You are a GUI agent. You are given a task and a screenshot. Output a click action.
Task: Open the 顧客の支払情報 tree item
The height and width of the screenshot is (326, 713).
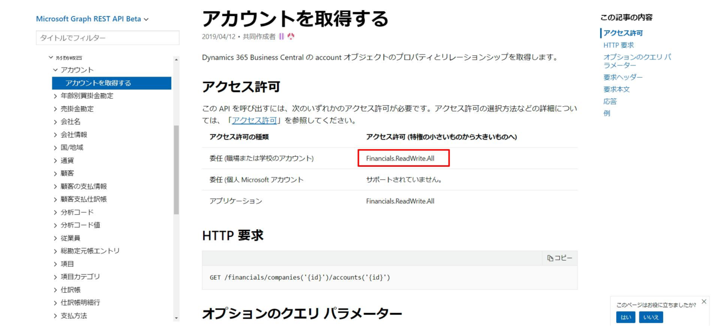[83, 186]
